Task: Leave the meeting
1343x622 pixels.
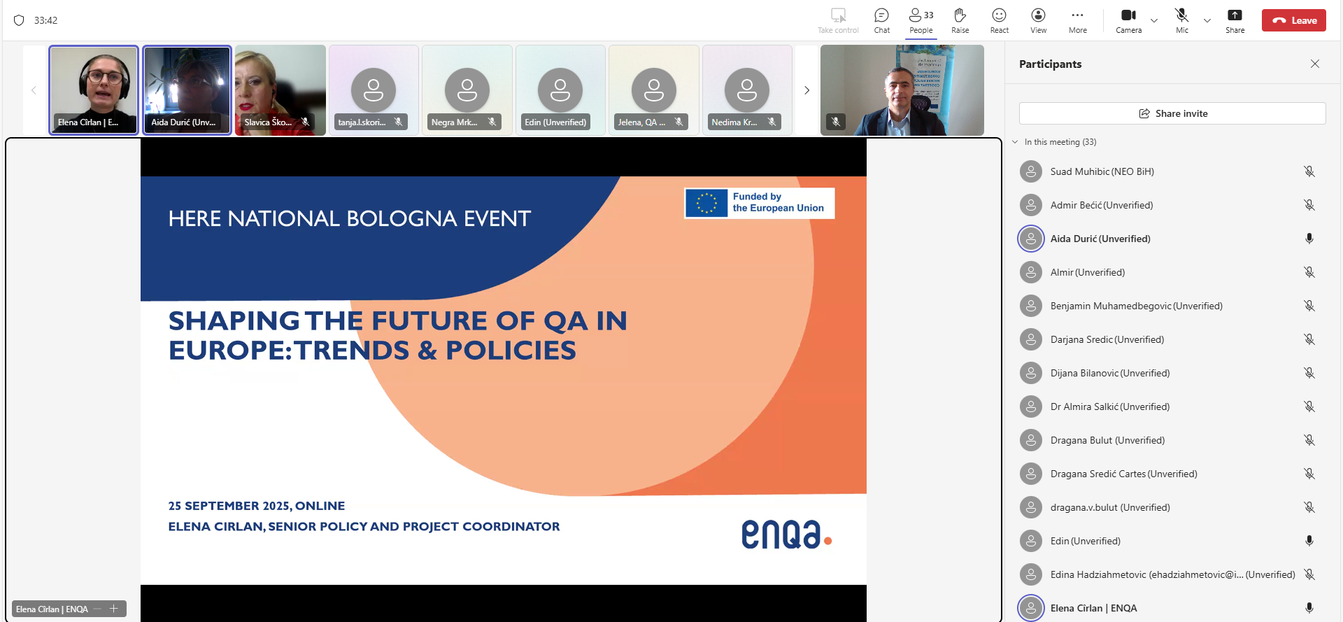Action: 1293,20
